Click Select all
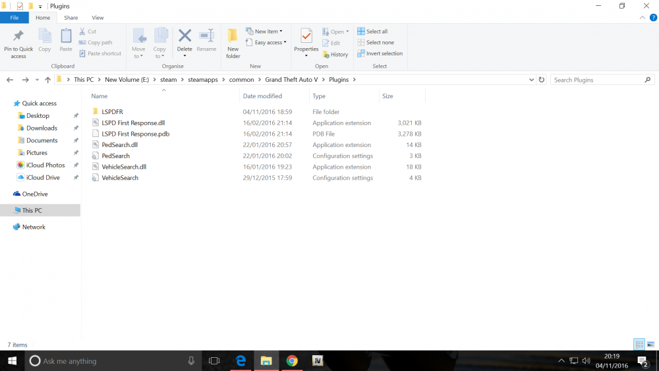The image size is (659, 371). point(372,32)
